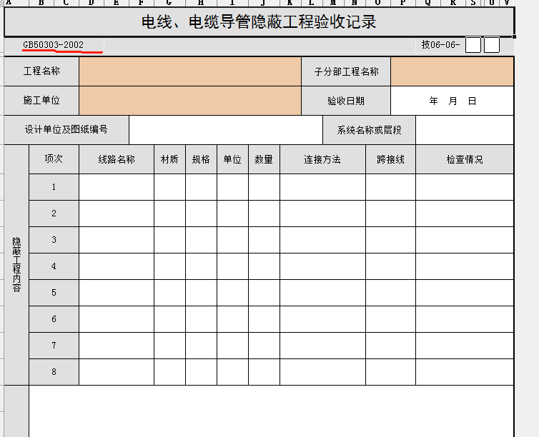This screenshot has width=539, height=437.
Task: Select the 验收日期 date cell with 年 月 日
Action: pos(452,101)
